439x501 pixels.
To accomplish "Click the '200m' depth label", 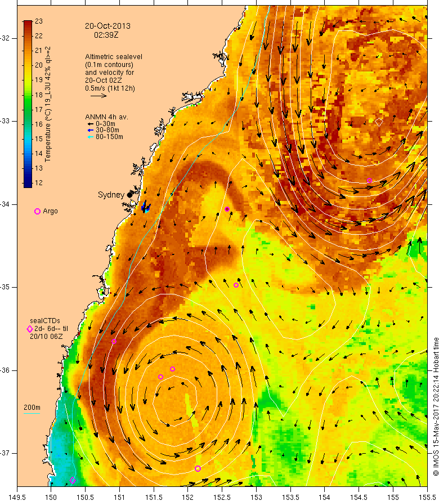I will 32,408.
